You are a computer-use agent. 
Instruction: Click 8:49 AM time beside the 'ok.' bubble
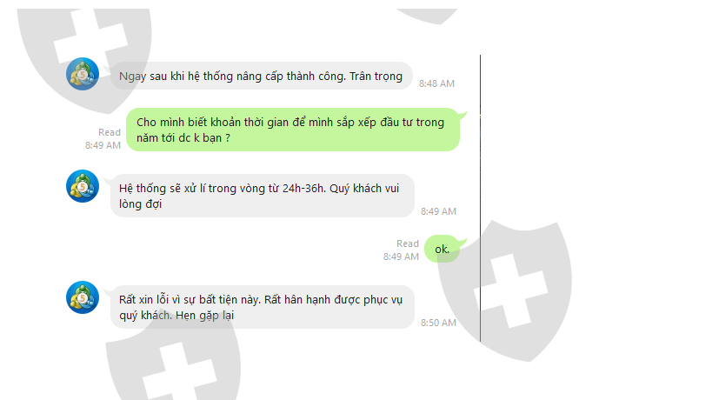click(x=401, y=257)
